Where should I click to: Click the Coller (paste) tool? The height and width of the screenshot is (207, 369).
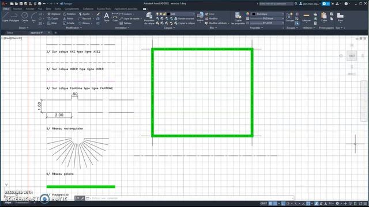coord(324,17)
